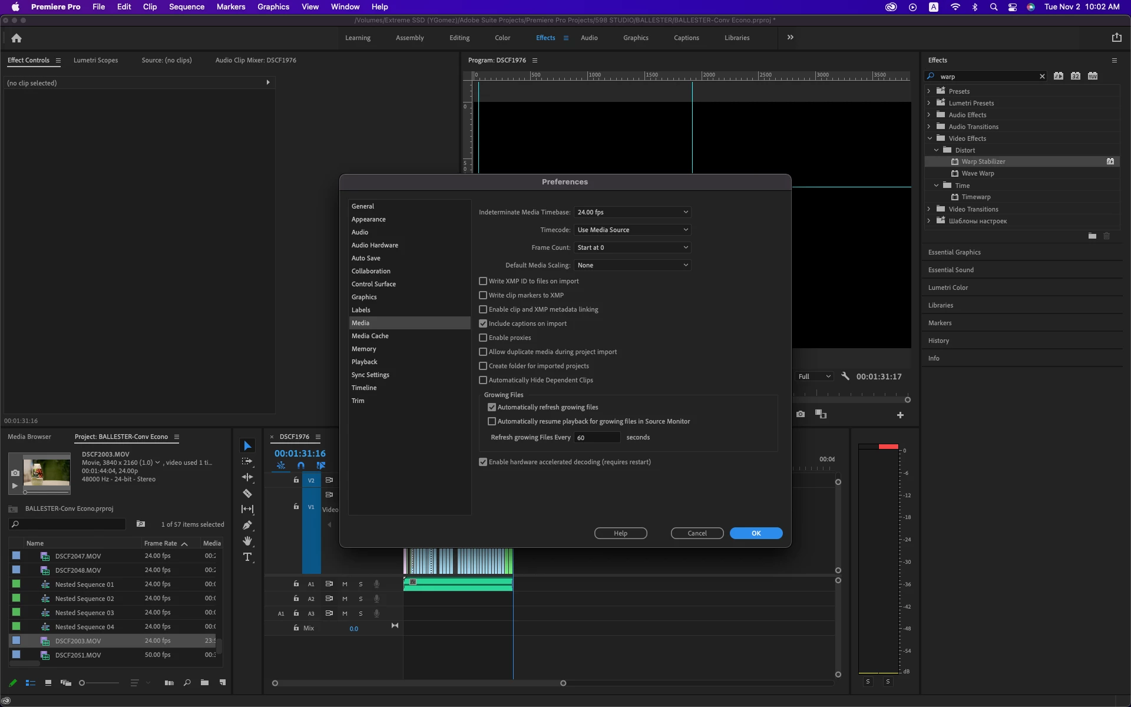Expand the Video Transitions folder
Image resolution: width=1131 pixels, height=707 pixels.
929,209
